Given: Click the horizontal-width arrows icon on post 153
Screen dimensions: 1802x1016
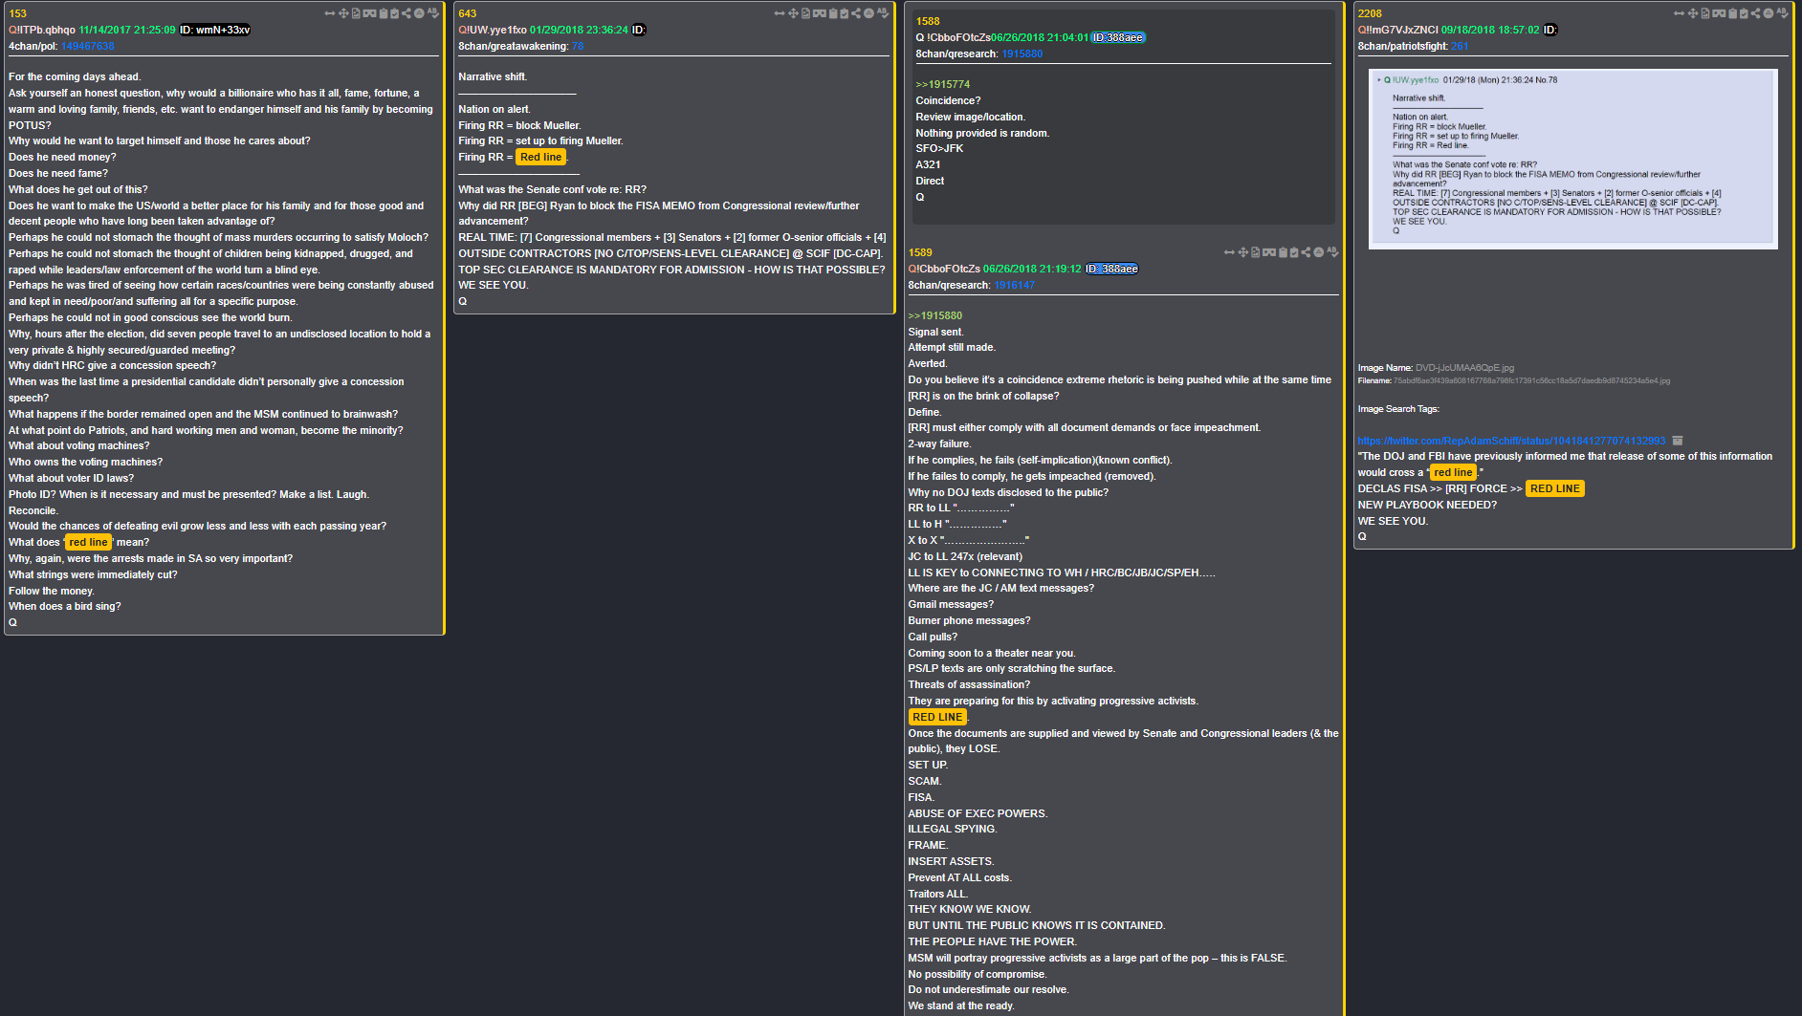Looking at the screenshot, I should pyautogui.click(x=330, y=13).
